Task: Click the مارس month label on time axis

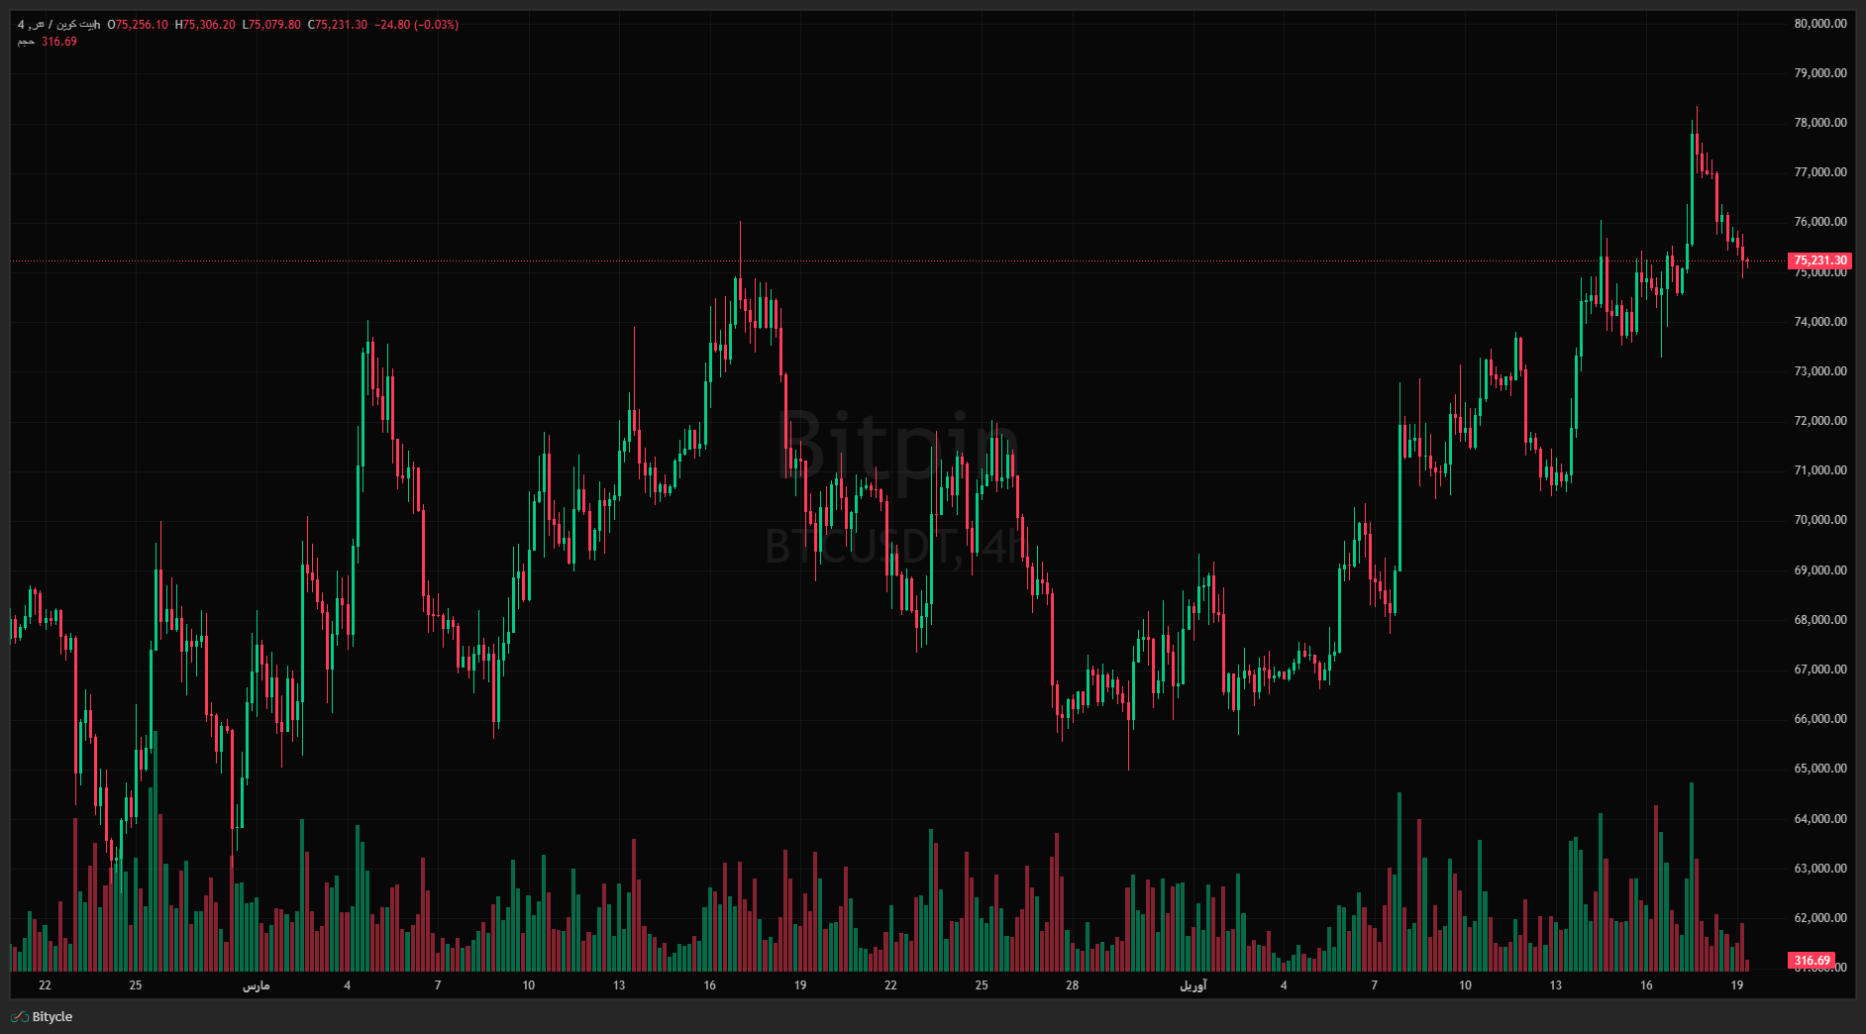Action: pos(256,985)
